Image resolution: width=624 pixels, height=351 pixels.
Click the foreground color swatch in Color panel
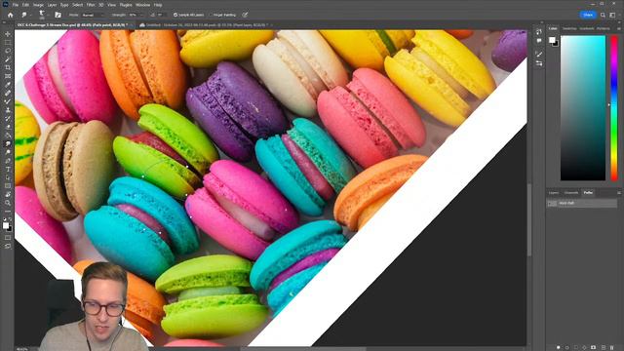[552, 40]
